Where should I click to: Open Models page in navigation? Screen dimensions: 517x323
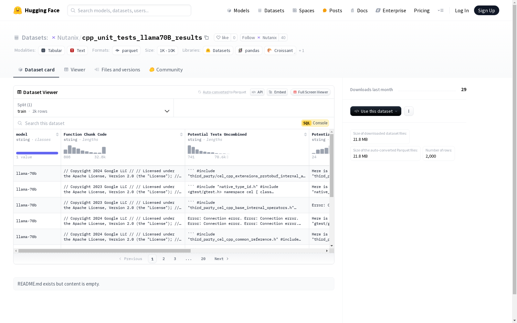click(238, 10)
